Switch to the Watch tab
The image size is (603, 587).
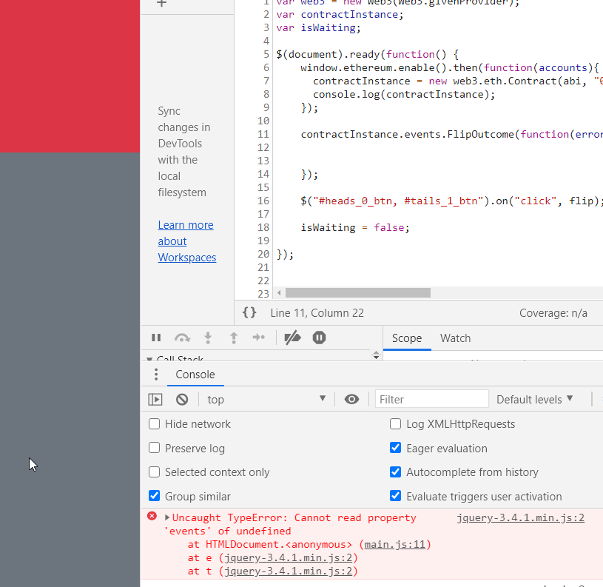pyautogui.click(x=455, y=338)
